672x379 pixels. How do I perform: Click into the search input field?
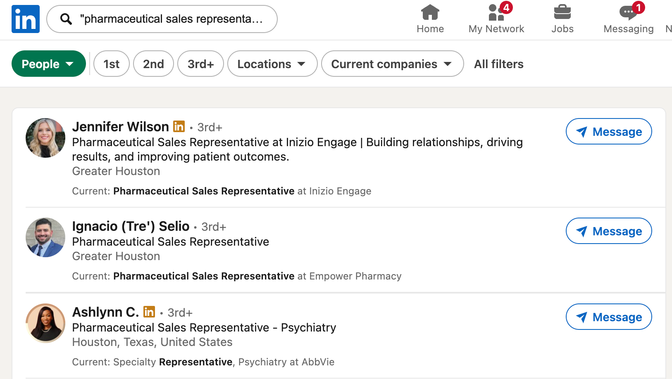pos(171,19)
